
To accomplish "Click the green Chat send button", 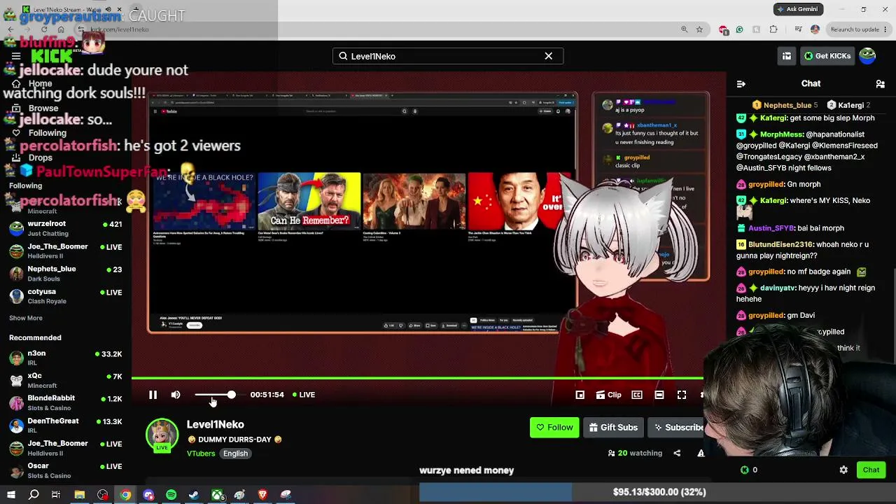I will [871, 470].
